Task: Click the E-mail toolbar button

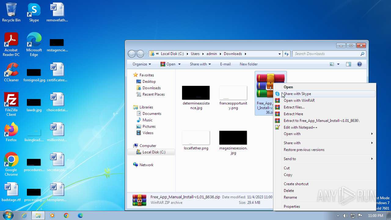Action: click(225, 64)
